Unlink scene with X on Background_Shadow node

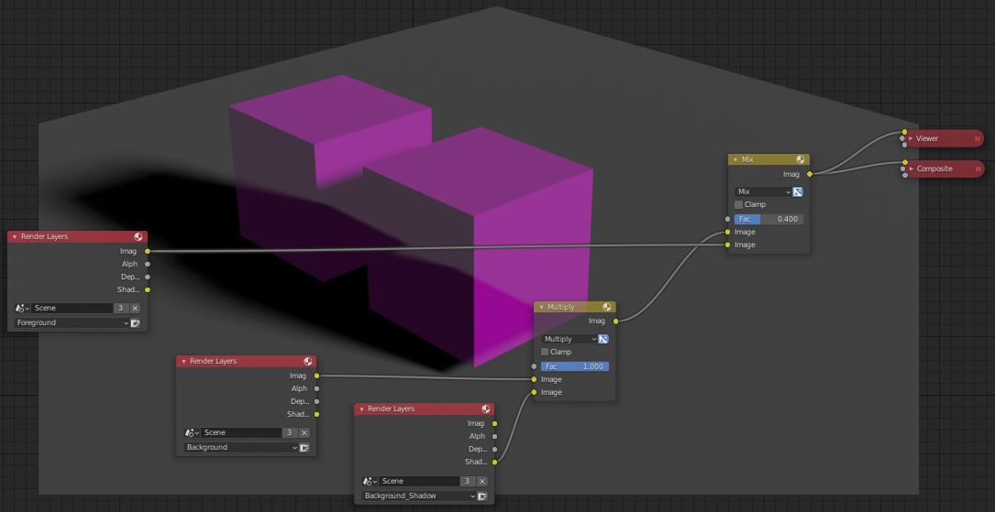pyautogui.click(x=482, y=481)
